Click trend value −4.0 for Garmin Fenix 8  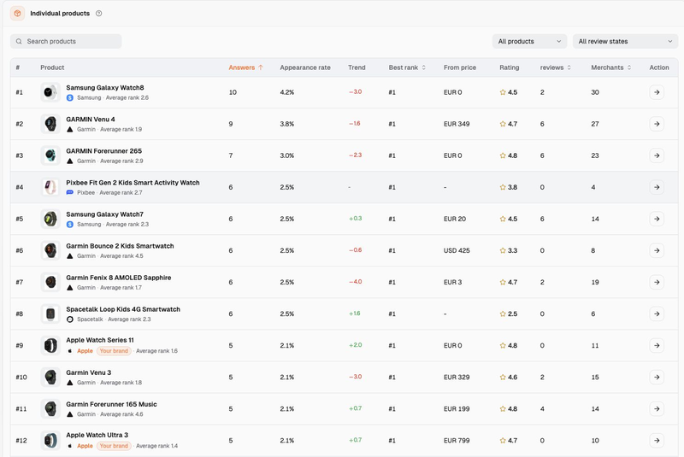(356, 282)
